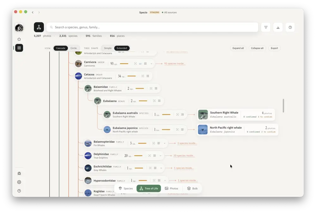Click the grid icon on Balaenidae row
Viewport: 316px width, 213px height.
point(156,88)
